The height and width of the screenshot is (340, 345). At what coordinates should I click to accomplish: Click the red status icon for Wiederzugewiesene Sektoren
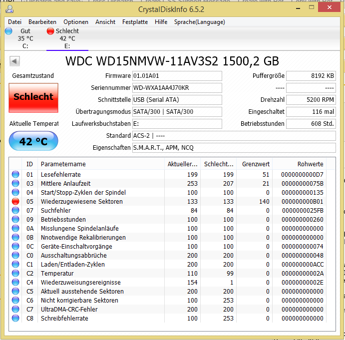15,201
